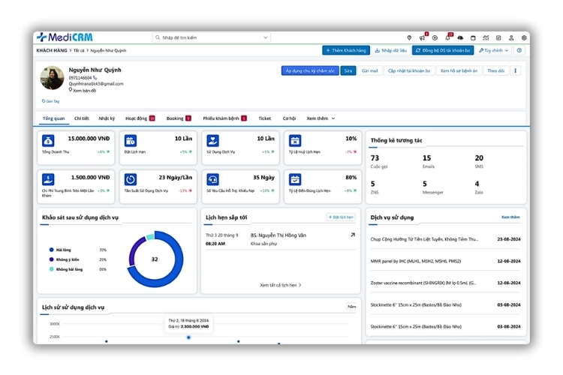Switch to the Chi tiết tab
Image resolution: width=563 pixels, height=375 pixels.
click(x=81, y=118)
